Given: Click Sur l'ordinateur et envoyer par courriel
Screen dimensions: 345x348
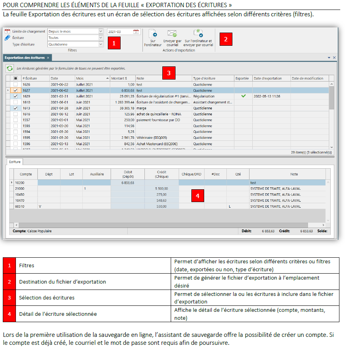Looking at the screenshot, I should pyautogui.click(x=199, y=38).
